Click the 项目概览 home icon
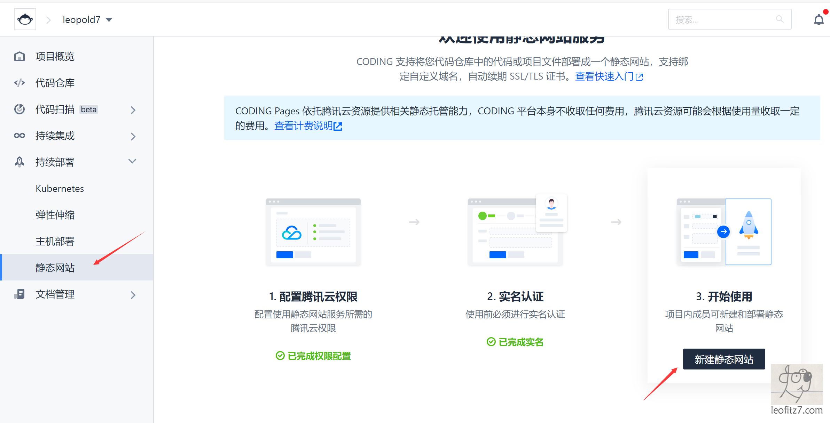Viewport: 830px width, 423px height. point(19,56)
